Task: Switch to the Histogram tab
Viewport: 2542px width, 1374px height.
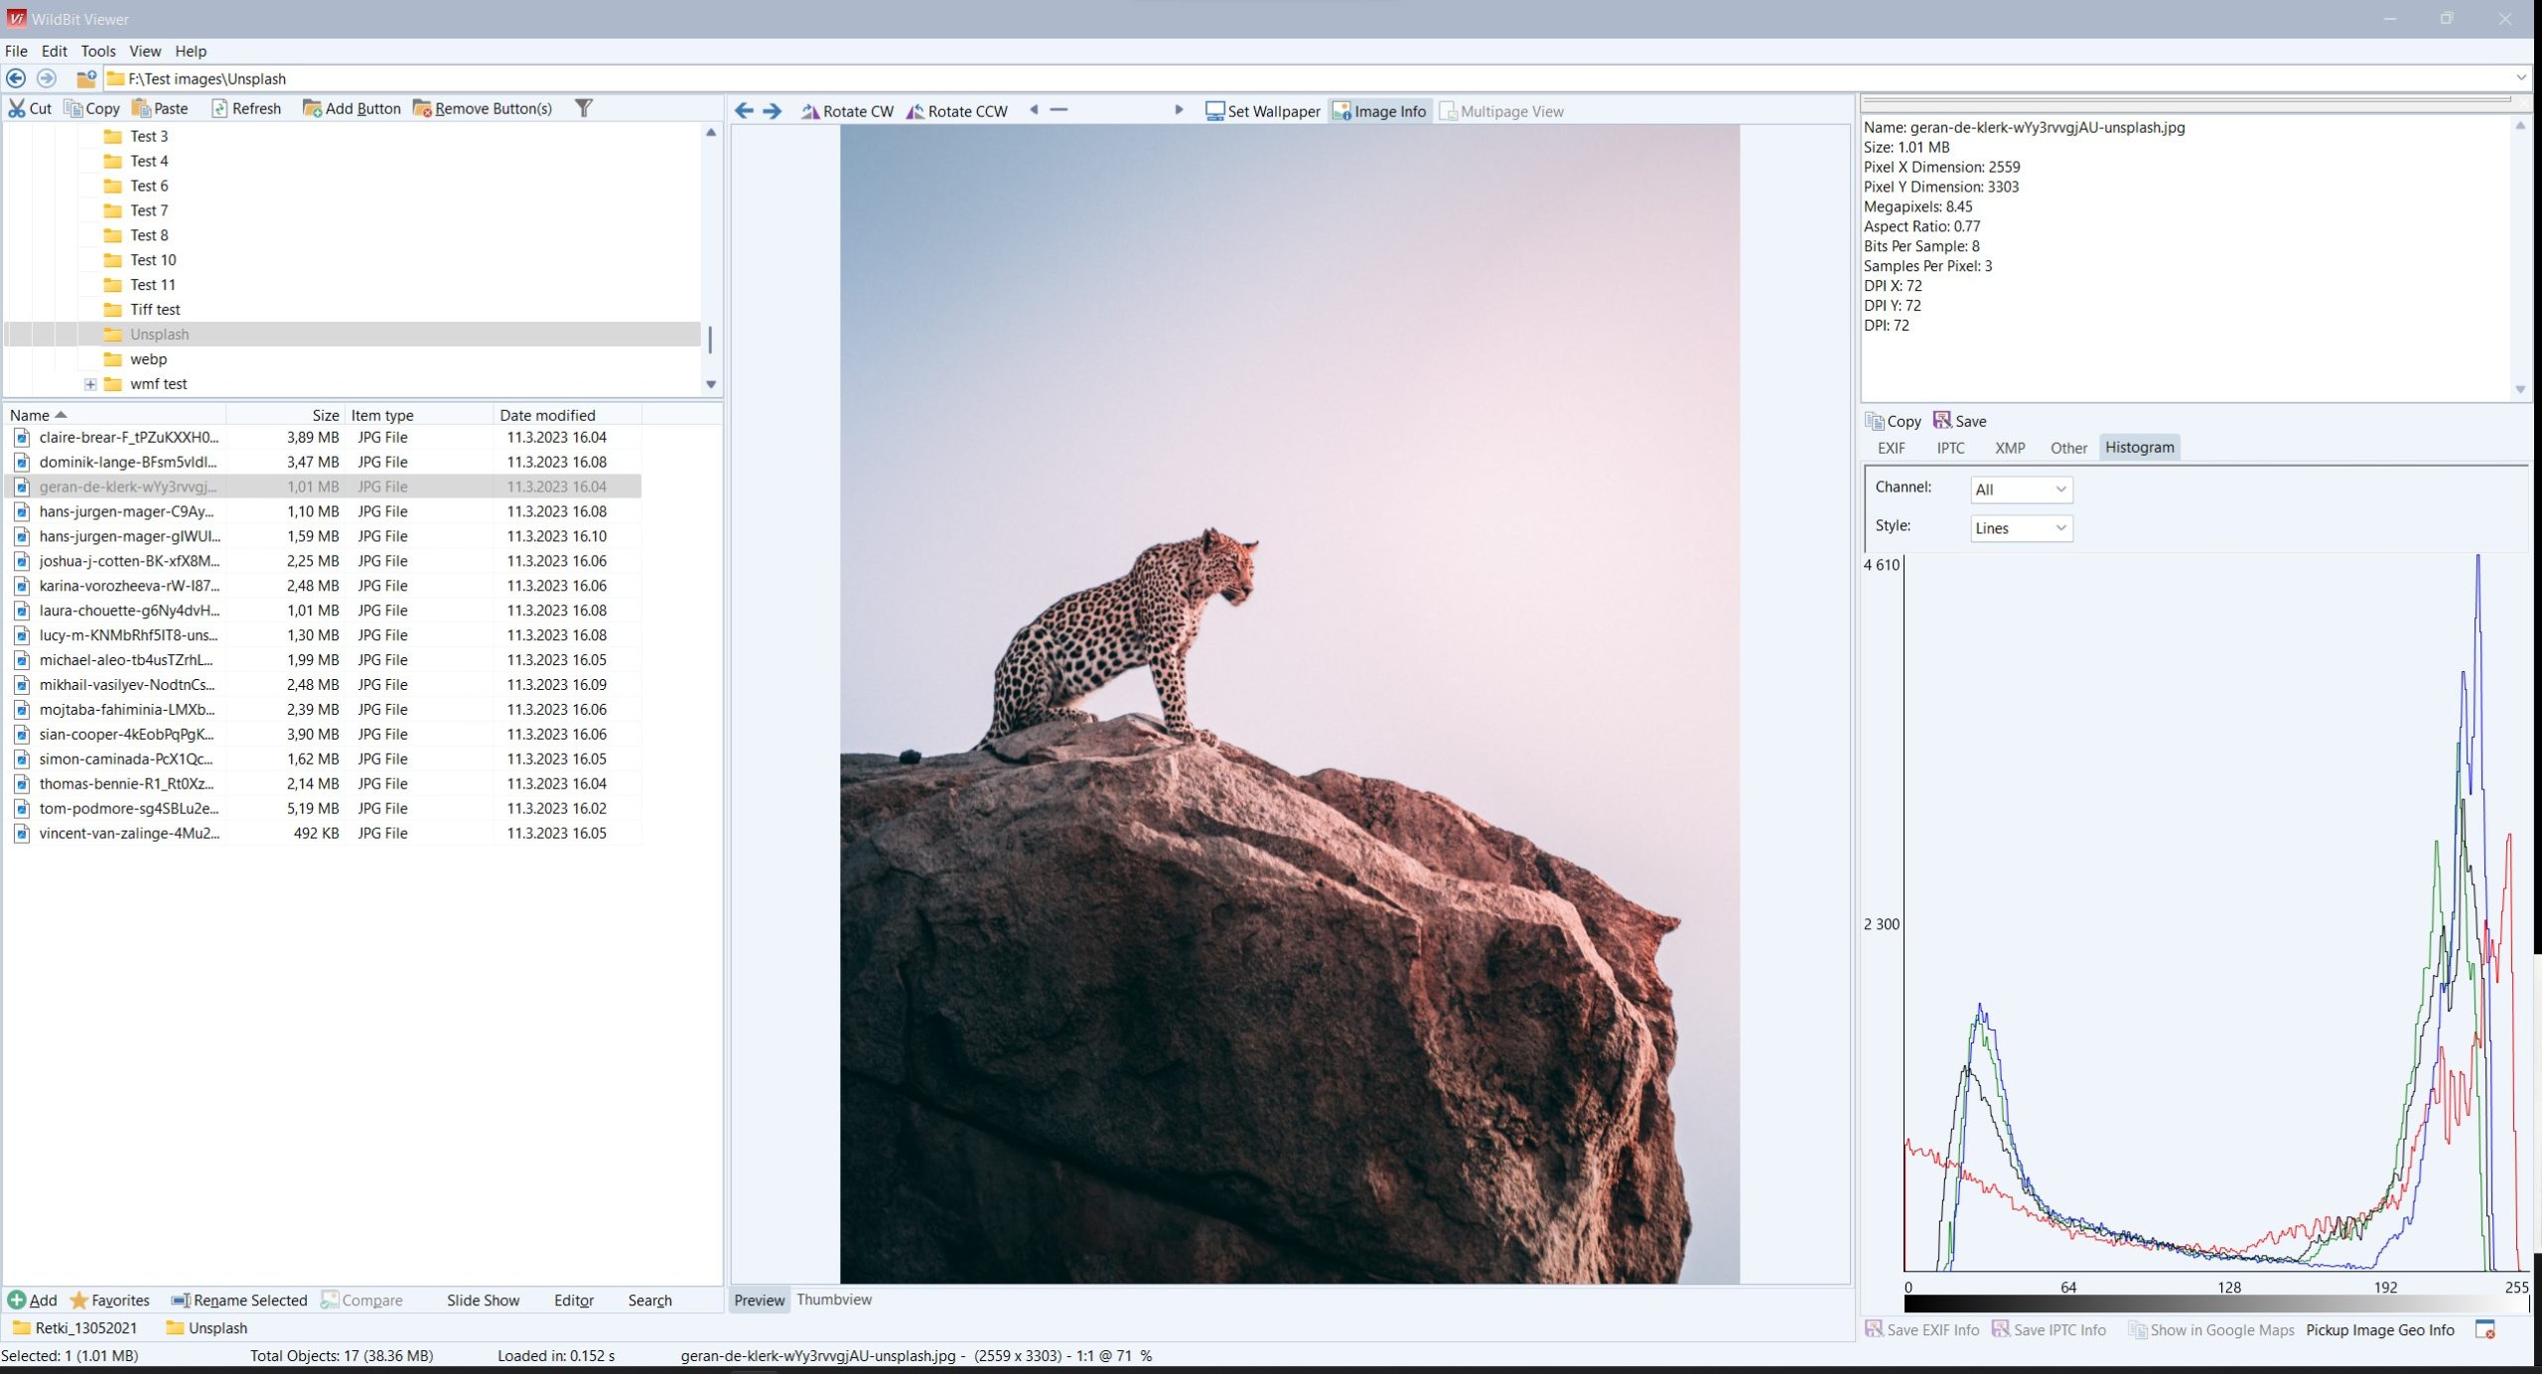Action: coord(2139,445)
